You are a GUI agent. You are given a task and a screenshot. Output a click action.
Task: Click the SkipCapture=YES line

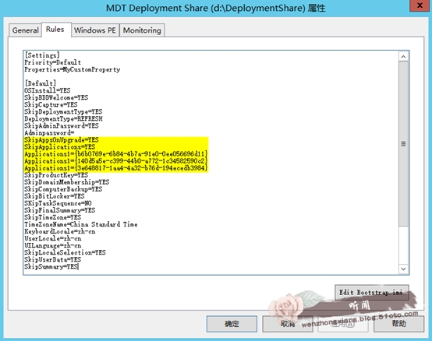pos(51,104)
